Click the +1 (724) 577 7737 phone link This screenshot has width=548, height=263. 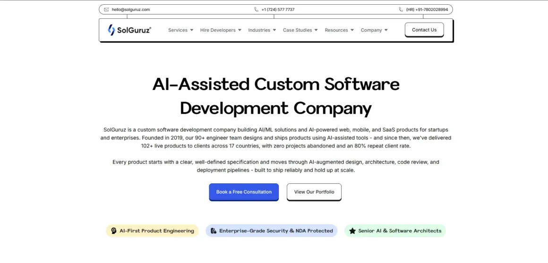[x=278, y=9]
